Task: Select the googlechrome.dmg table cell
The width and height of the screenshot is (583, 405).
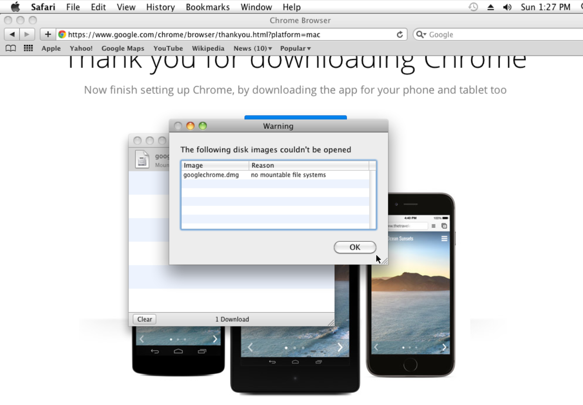Action: point(211,175)
